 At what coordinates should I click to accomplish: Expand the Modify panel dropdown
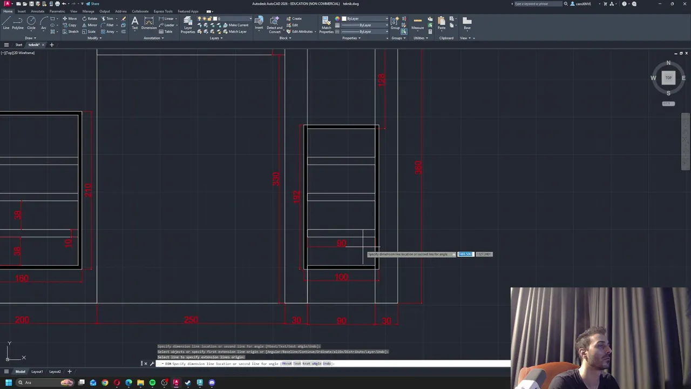(x=94, y=38)
